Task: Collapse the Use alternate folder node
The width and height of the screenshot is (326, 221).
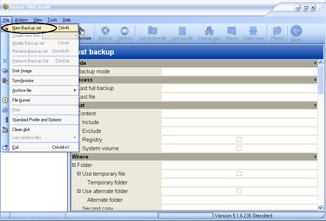Action: pos(79,191)
